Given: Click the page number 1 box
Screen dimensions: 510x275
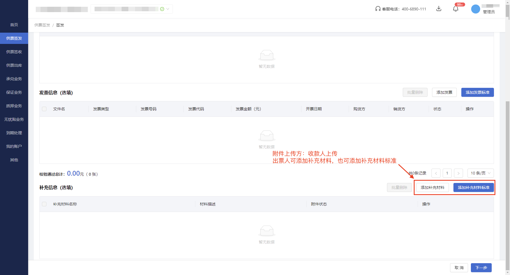Looking at the screenshot, I should [447, 173].
